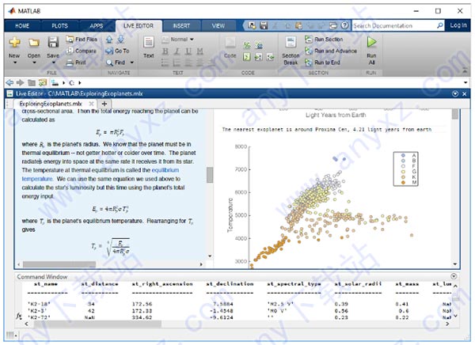Open the equilibrium temperature link
The width and height of the screenshot is (475, 345).
tap(101, 174)
